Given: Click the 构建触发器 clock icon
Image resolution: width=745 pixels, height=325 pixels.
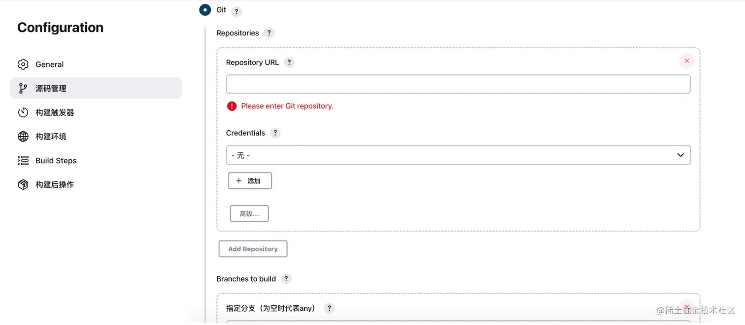Looking at the screenshot, I should (x=23, y=112).
